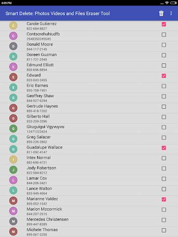Open the three-dot overflow menu
The width and height of the screenshot is (178, 237).
point(171,13)
